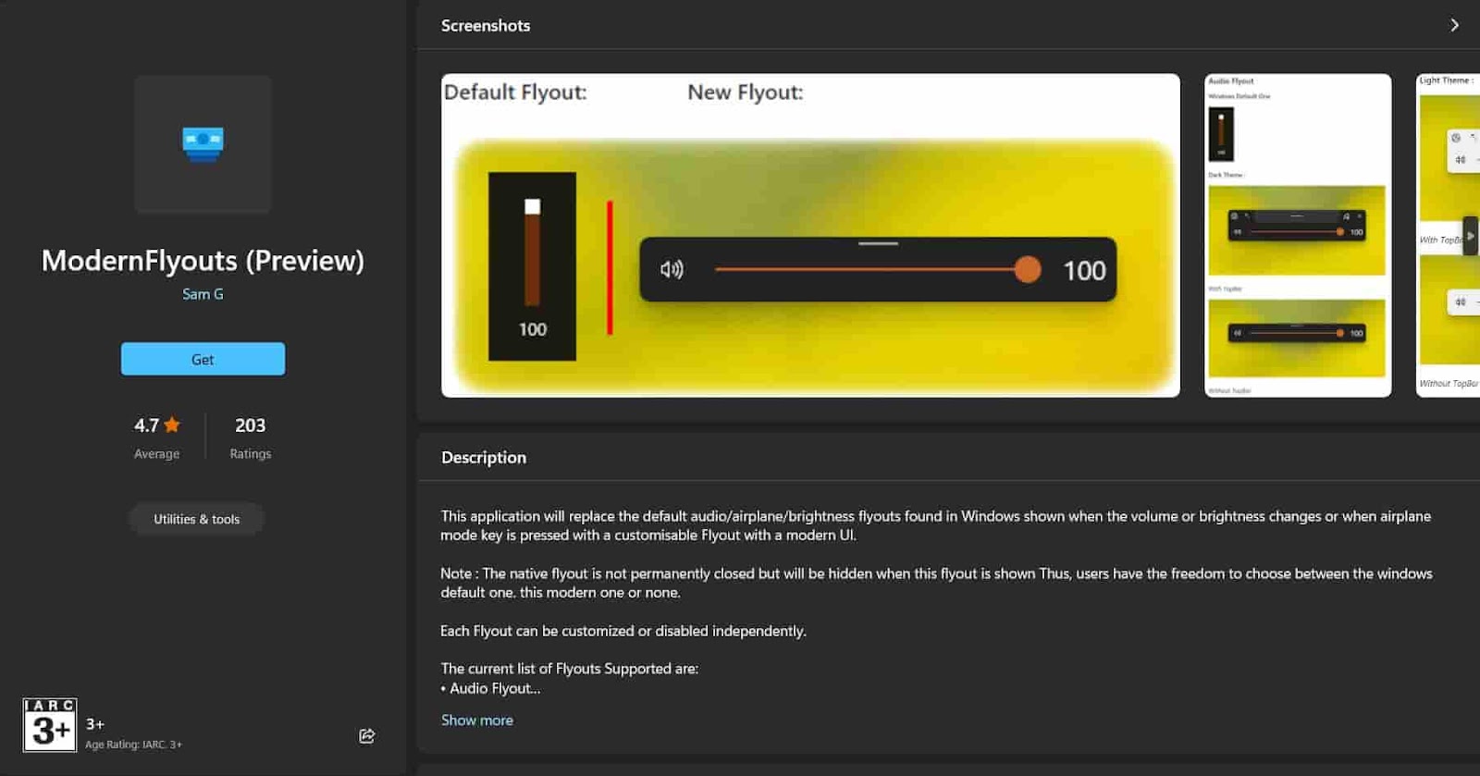Click Show more in the description
The image size is (1480, 776).
[477, 720]
